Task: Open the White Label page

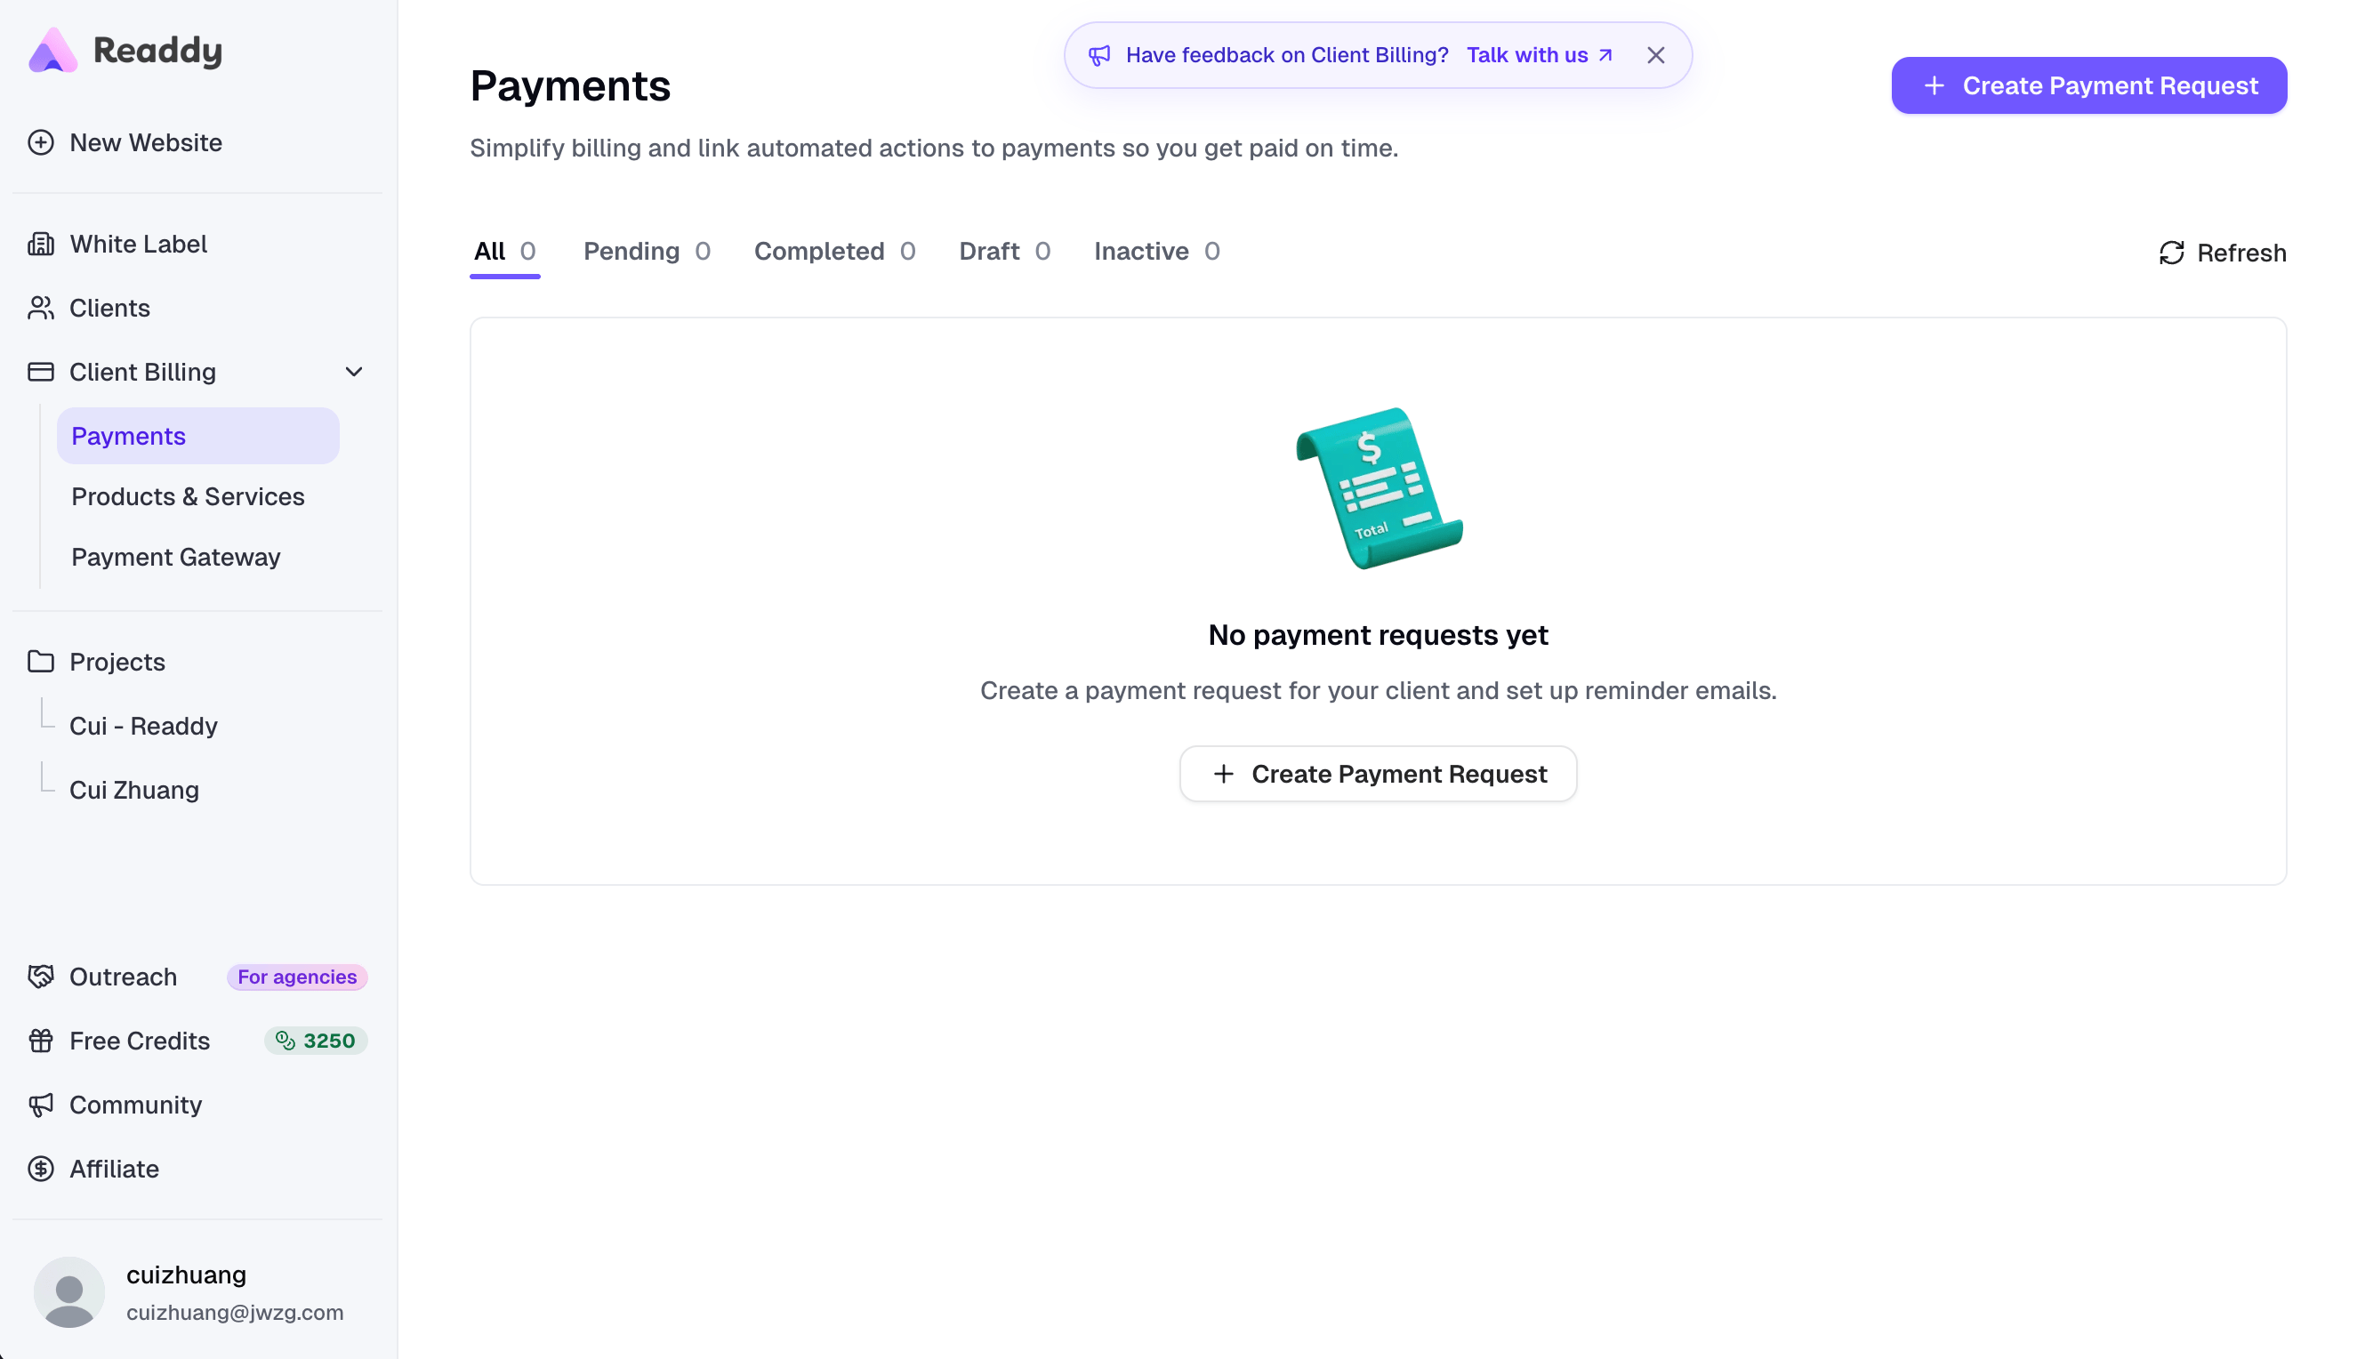Action: pos(138,244)
